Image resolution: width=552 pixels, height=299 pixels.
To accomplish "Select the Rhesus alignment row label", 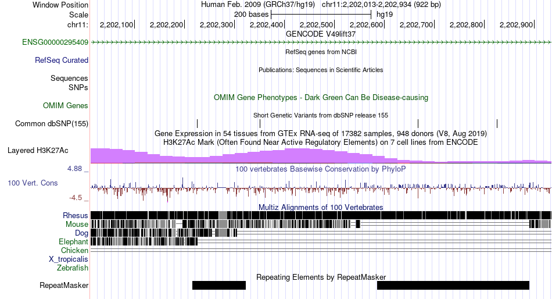I will (x=76, y=215).
